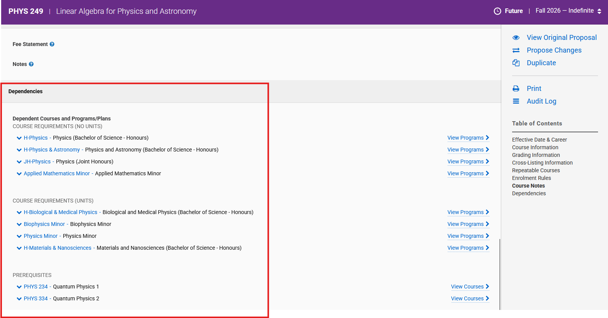Expand the Applied Mathematics Minor chevron
The image size is (608, 318).
pos(19,174)
